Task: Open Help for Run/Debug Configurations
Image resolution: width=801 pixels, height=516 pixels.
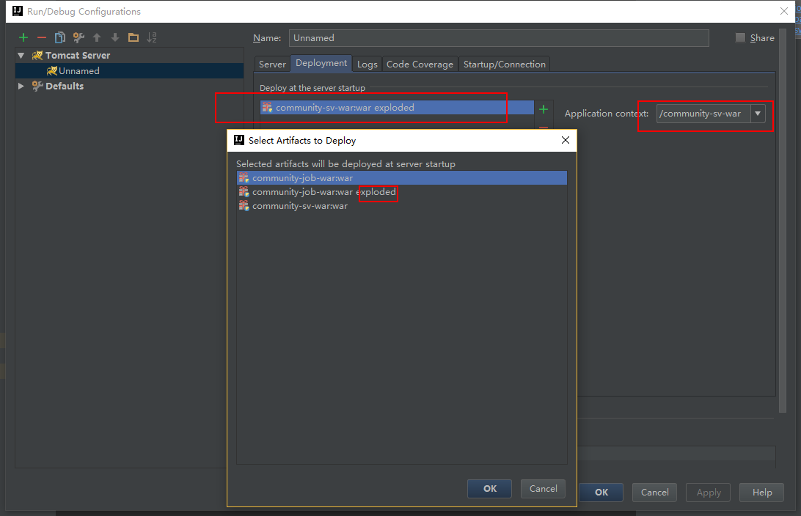Action: [761, 492]
